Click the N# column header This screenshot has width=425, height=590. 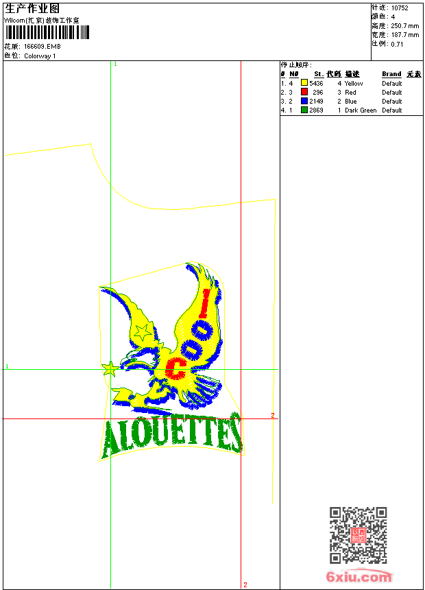tap(294, 74)
